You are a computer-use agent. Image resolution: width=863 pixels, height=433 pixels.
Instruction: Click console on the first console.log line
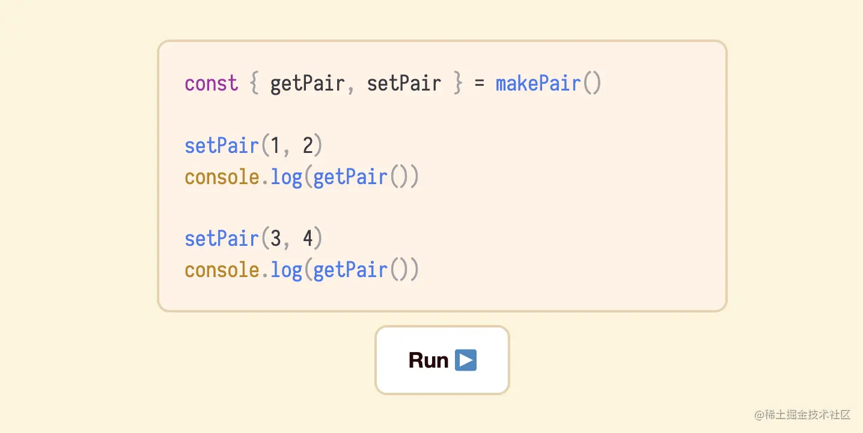pos(222,177)
